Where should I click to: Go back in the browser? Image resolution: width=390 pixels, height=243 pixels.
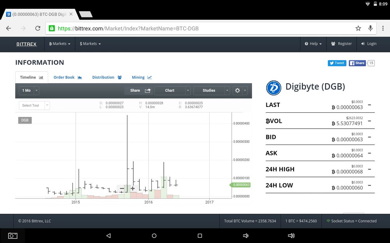pyautogui.click(x=9, y=28)
